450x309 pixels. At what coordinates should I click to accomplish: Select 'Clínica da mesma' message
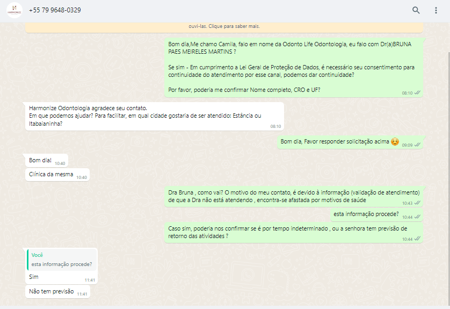(57, 175)
